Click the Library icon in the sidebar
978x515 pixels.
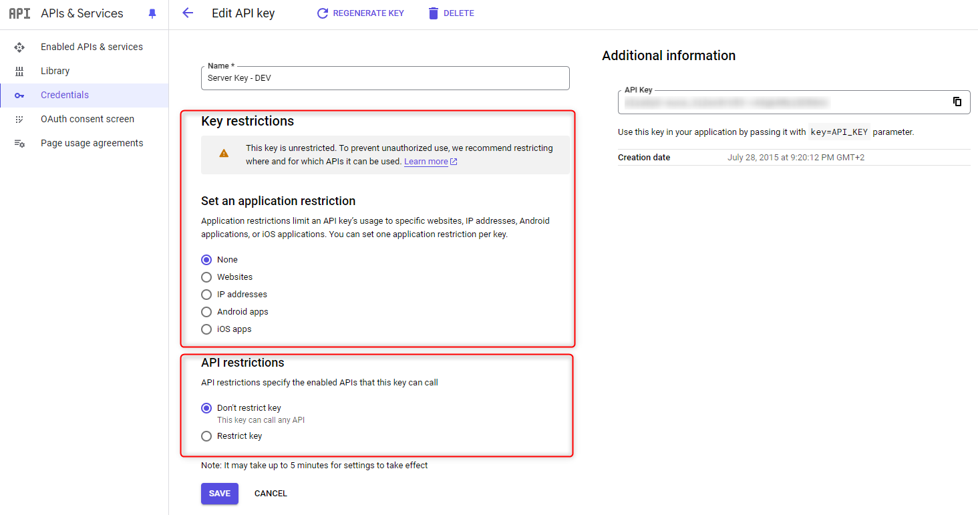tap(19, 71)
